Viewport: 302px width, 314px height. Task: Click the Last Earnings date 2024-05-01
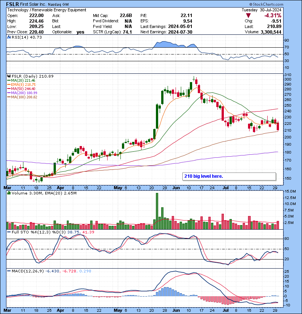pos(180,26)
